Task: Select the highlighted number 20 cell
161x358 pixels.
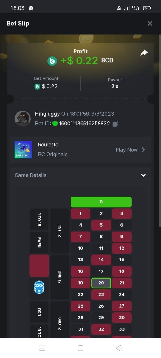Action: tap(101, 283)
